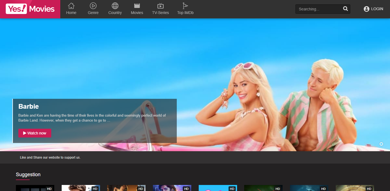
Task: Open the Country menu label
Action: [115, 13]
